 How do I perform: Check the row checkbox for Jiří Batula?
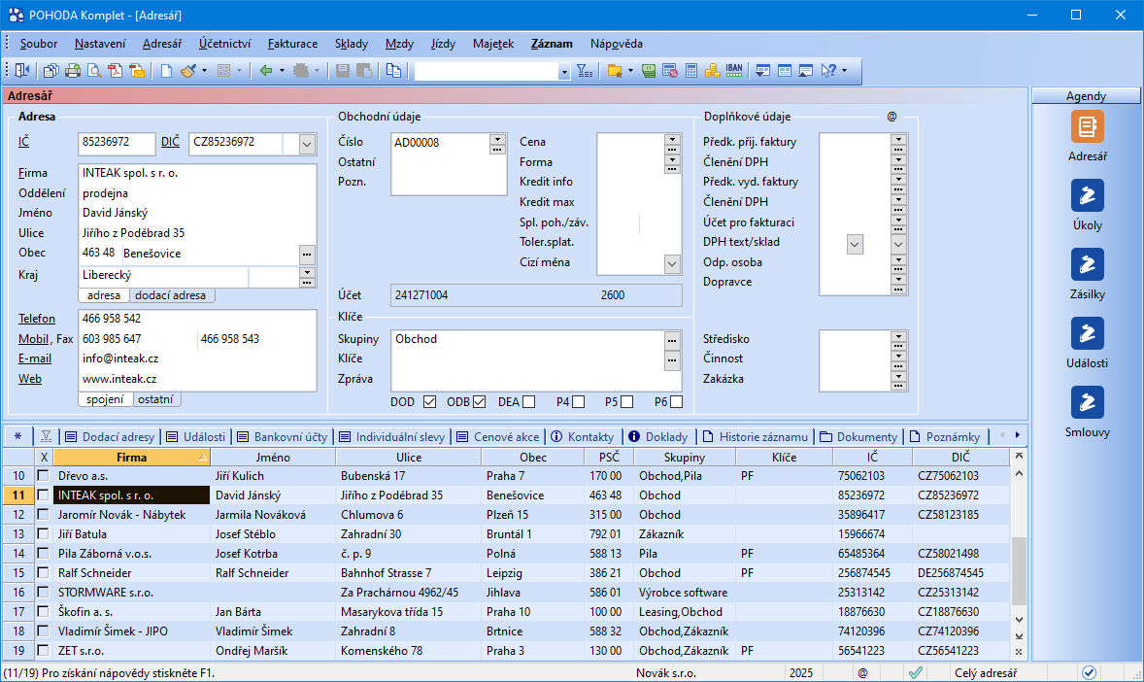[x=44, y=533]
